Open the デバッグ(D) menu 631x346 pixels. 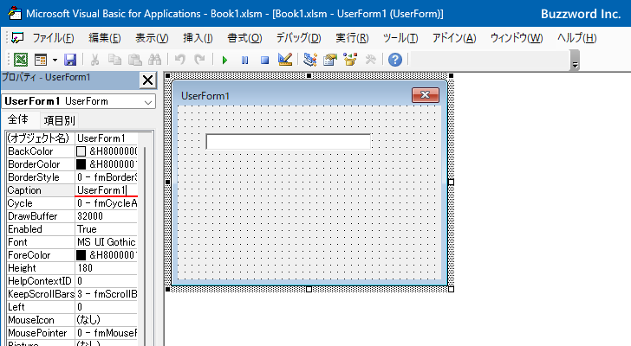(298, 38)
